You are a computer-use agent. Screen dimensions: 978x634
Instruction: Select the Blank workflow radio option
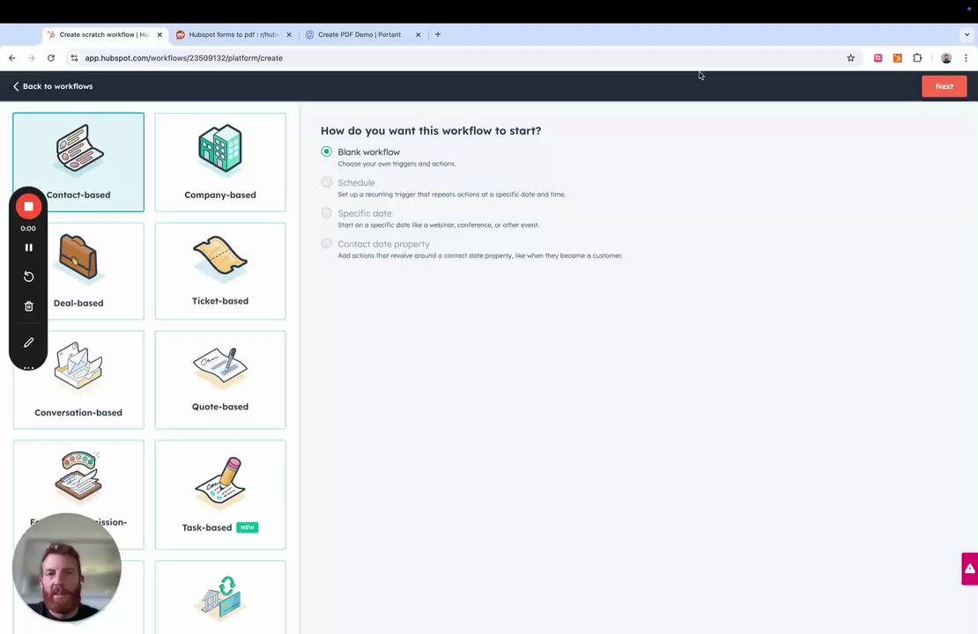(x=326, y=151)
